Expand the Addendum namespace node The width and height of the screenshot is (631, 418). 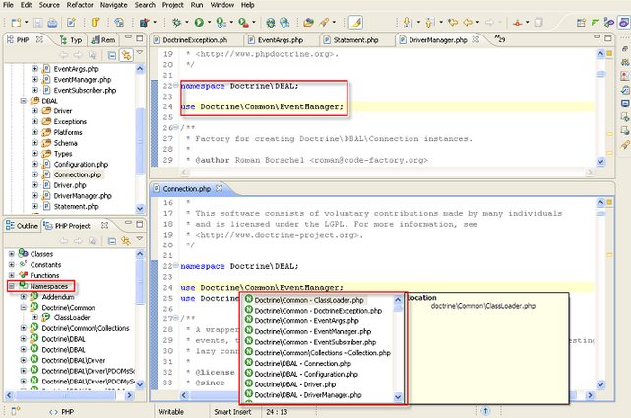tap(24, 297)
